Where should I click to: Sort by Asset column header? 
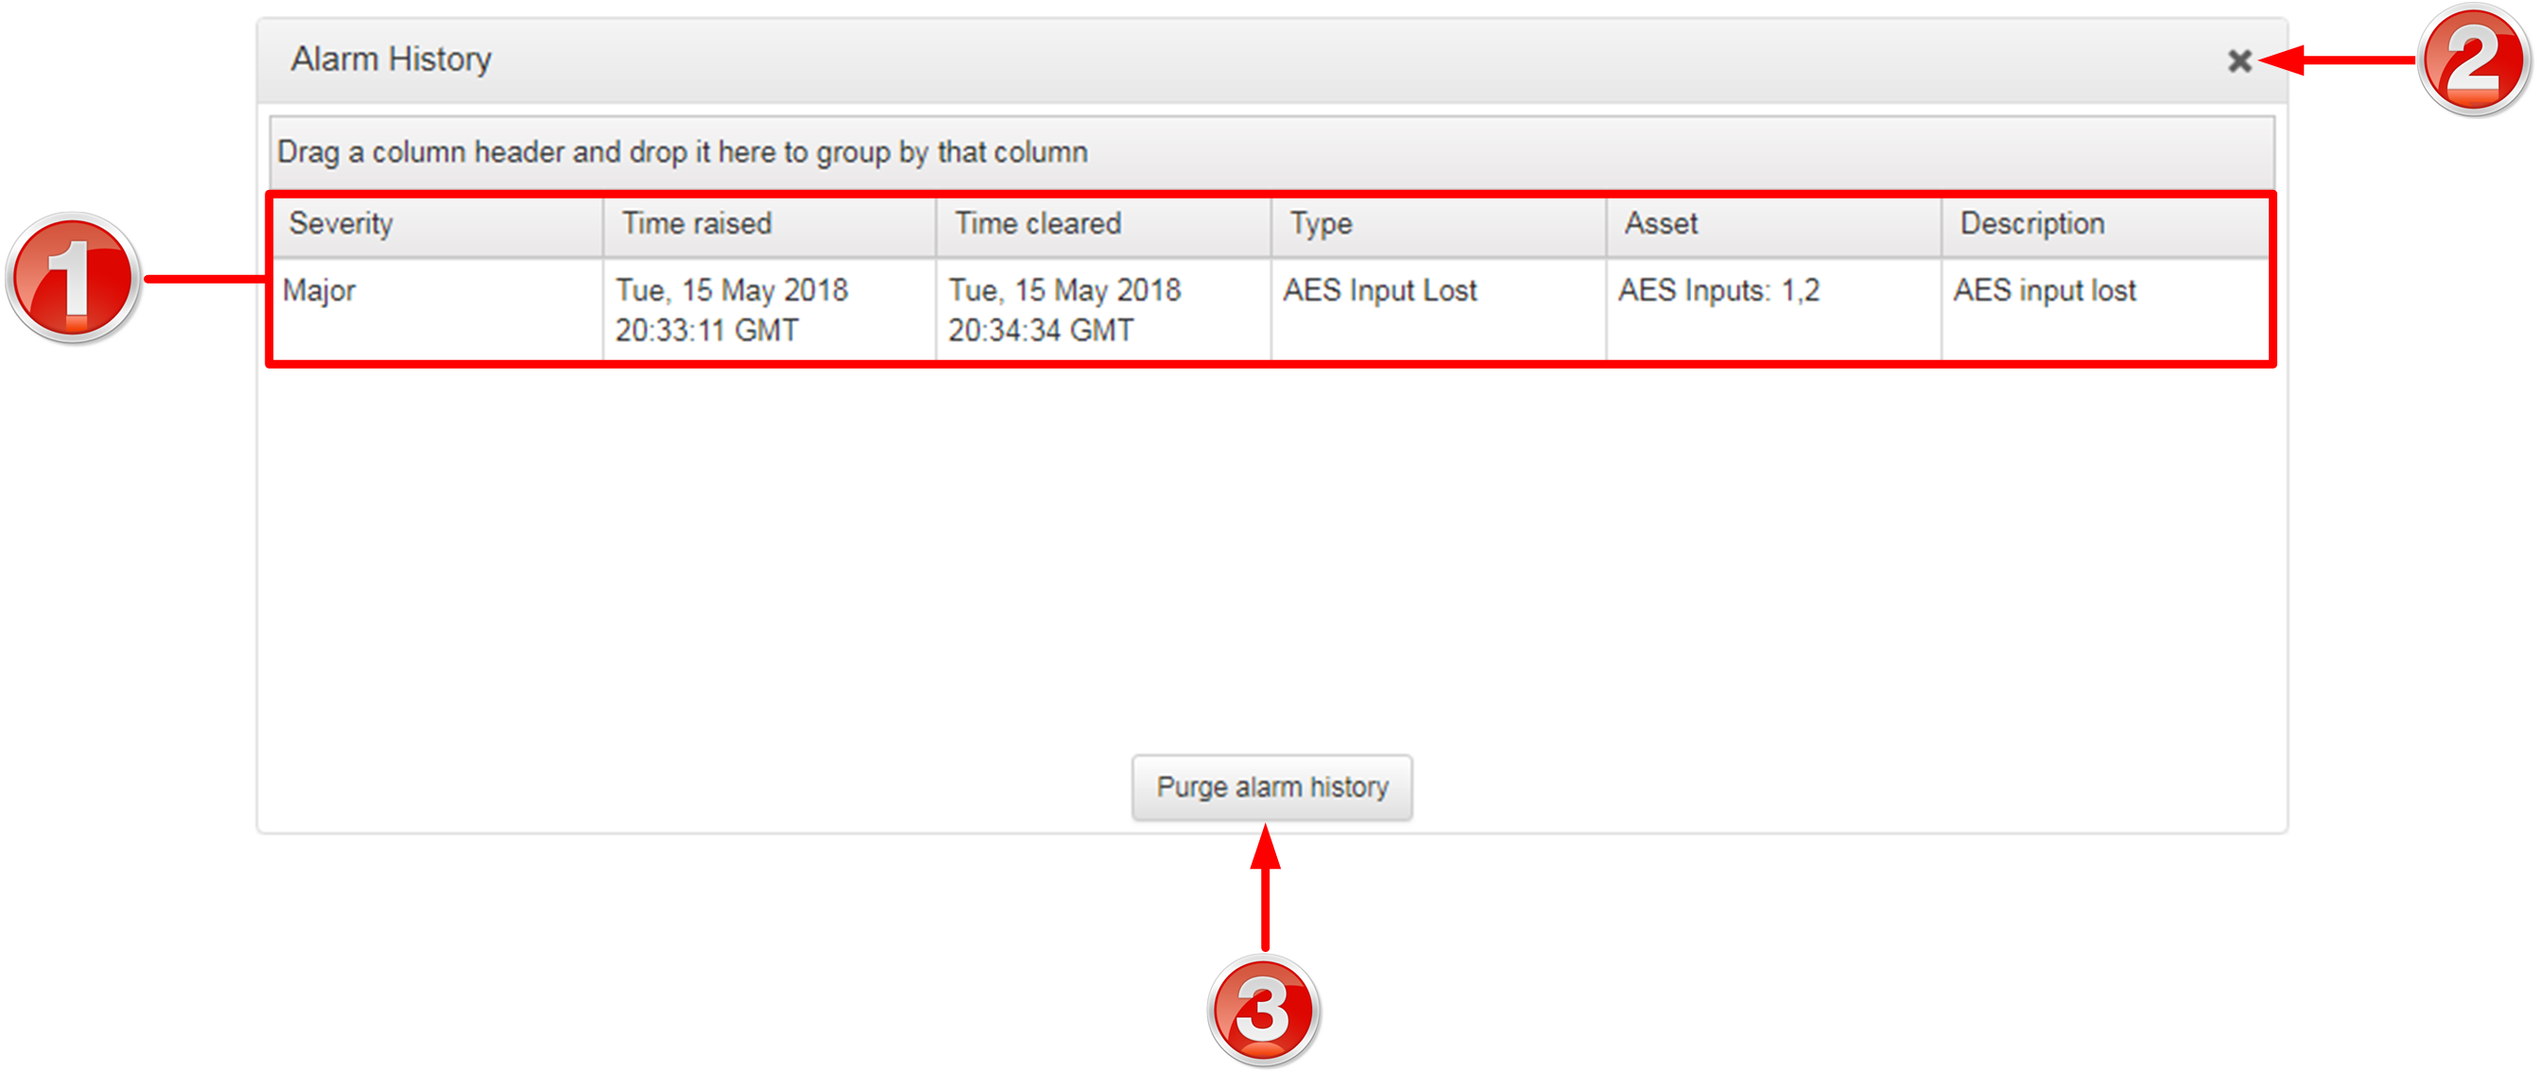1661,224
